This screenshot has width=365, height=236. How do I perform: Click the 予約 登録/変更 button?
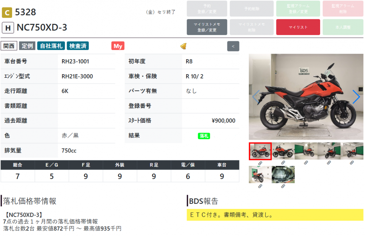[207, 9]
